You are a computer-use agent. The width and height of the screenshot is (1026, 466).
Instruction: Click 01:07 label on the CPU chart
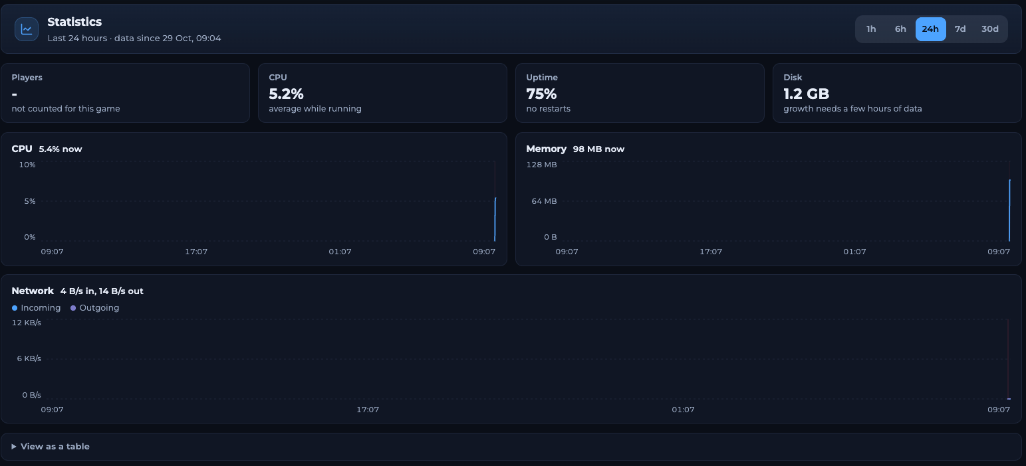click(340, 252)
